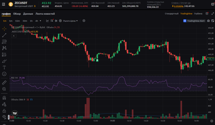Select the 1h timeframe
215x125 pixels.
coord(31,21)
